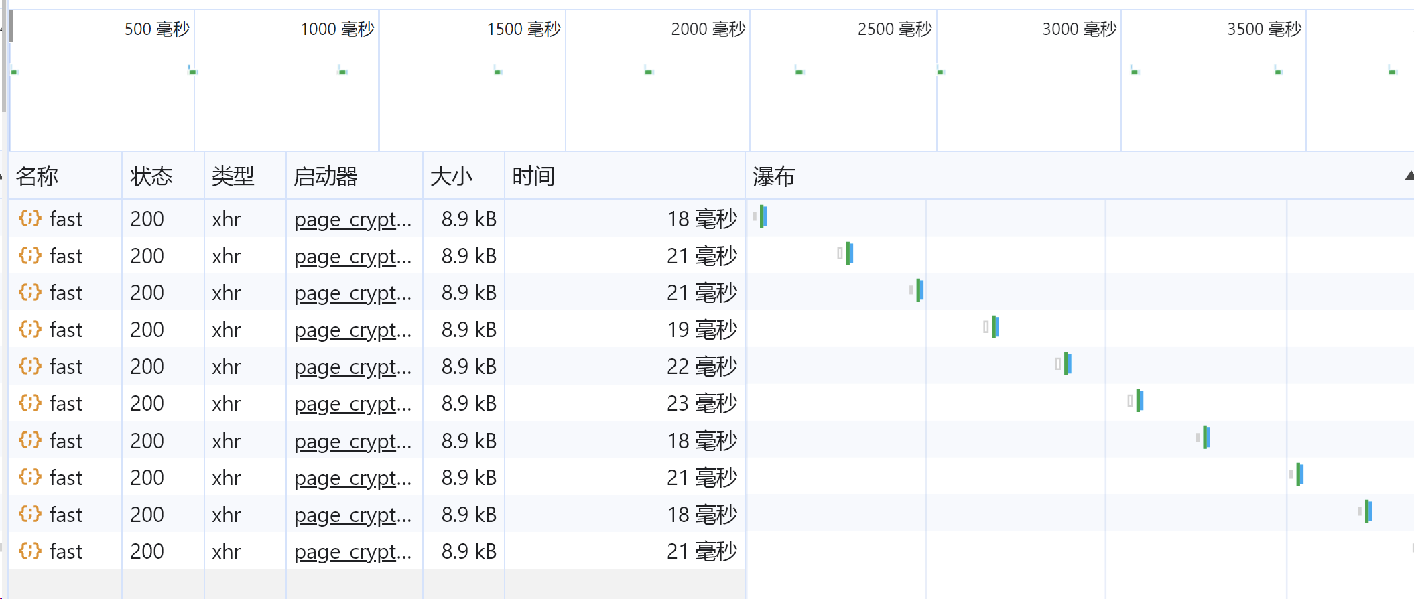
Task: Sort by the 时间 column header
Action: coord(533,176)
